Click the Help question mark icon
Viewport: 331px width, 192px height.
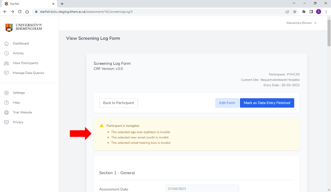(6, 103)
